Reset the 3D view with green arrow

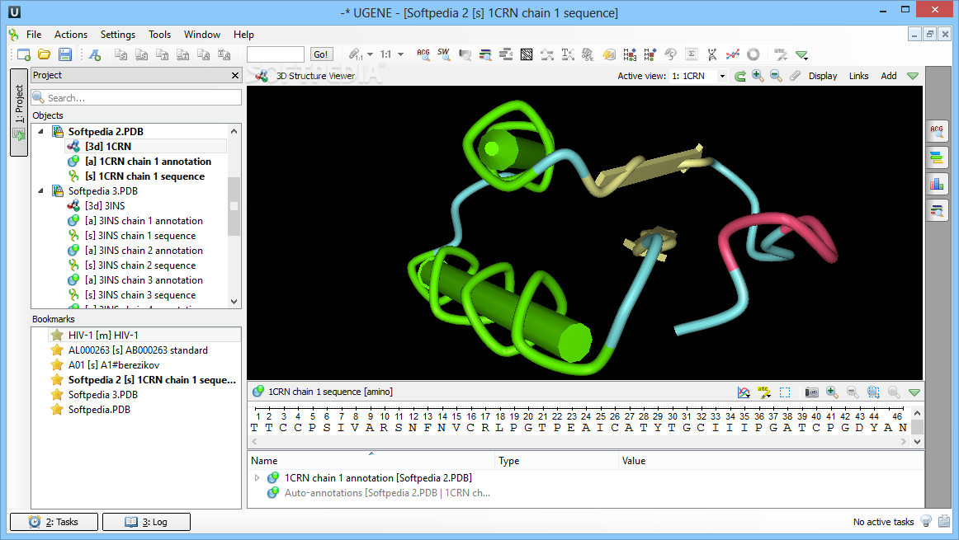(739, 76)
